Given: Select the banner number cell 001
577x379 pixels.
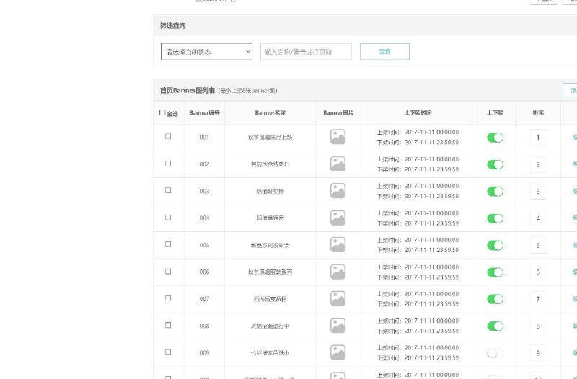Looking at the screenshot, I should click(x=204, y=137).
